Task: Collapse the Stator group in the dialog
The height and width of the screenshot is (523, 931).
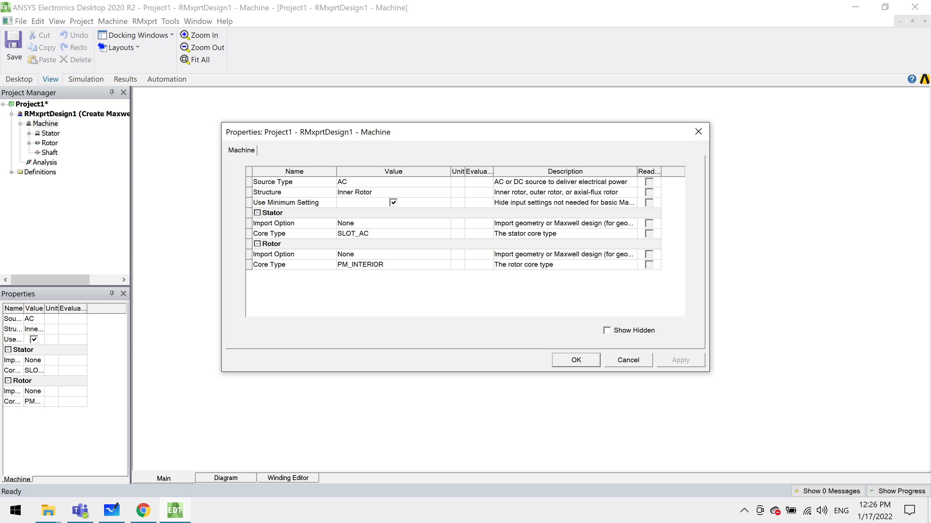Action: click(257, 213)
